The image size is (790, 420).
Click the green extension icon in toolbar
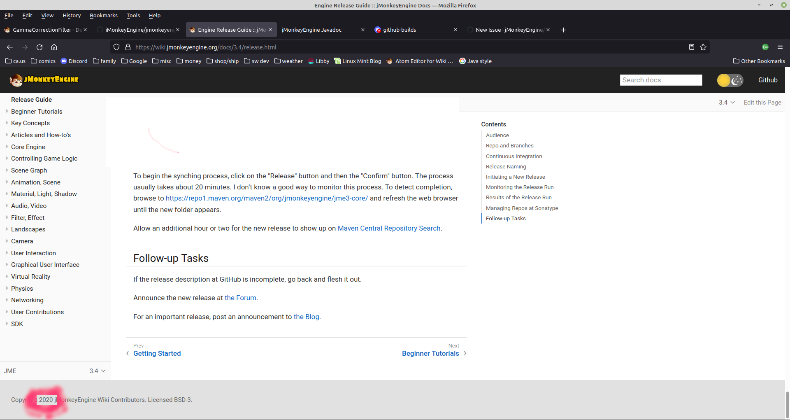765,47
